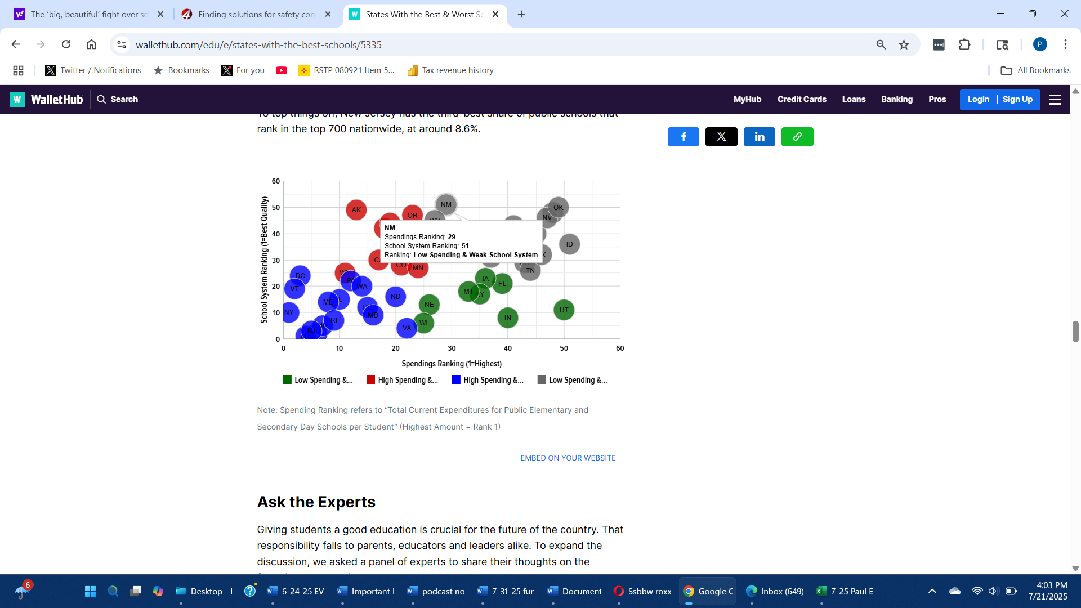
Task: Toggle the blue High Spending legend item
Action: tap(488, 380)
